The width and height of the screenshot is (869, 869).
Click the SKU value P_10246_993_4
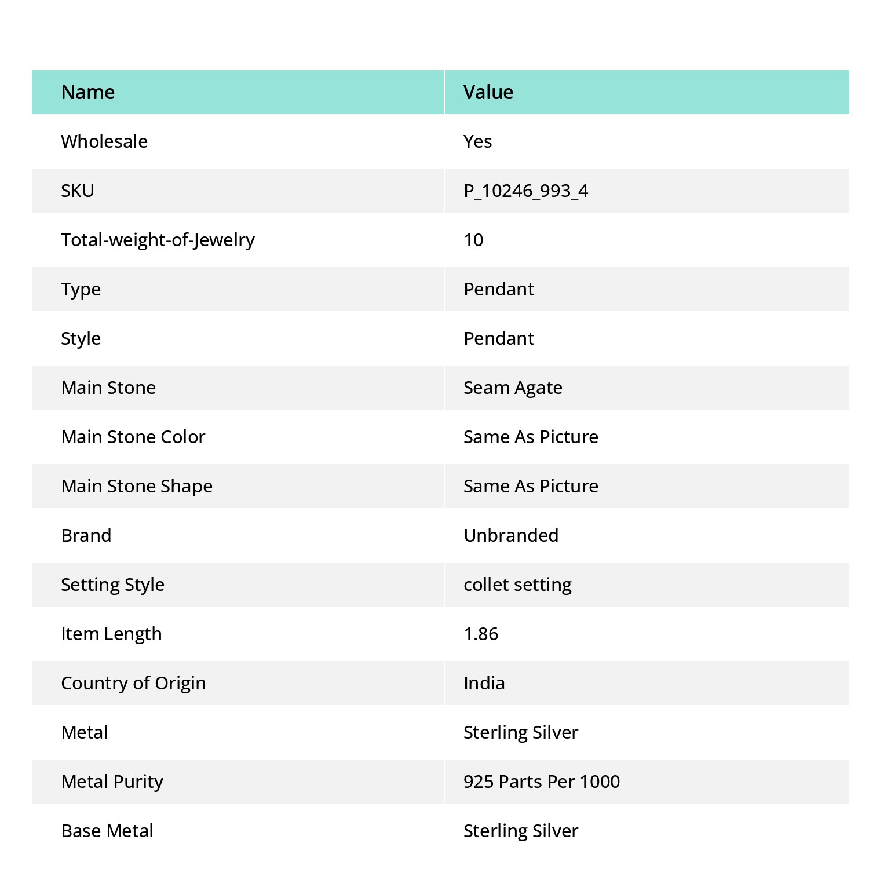(x=525, y=191)
